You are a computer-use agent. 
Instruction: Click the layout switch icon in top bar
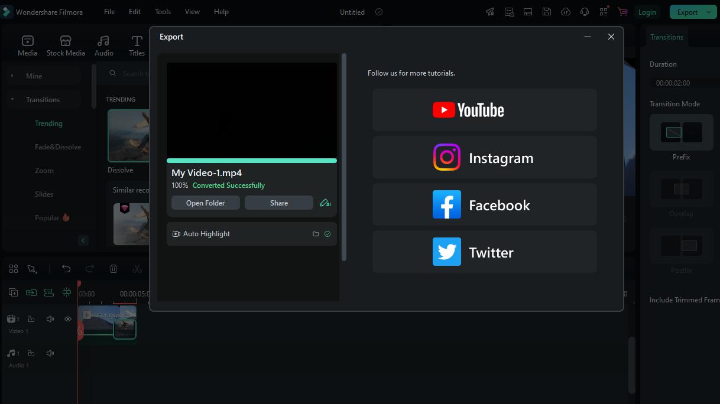(528, 12)
